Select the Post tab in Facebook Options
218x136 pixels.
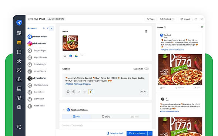pos(77,116)
